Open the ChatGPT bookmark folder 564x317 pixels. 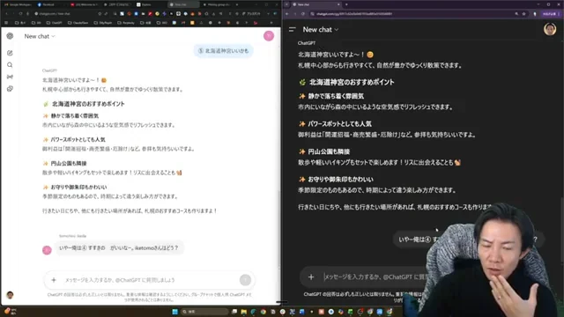(54, 23)
